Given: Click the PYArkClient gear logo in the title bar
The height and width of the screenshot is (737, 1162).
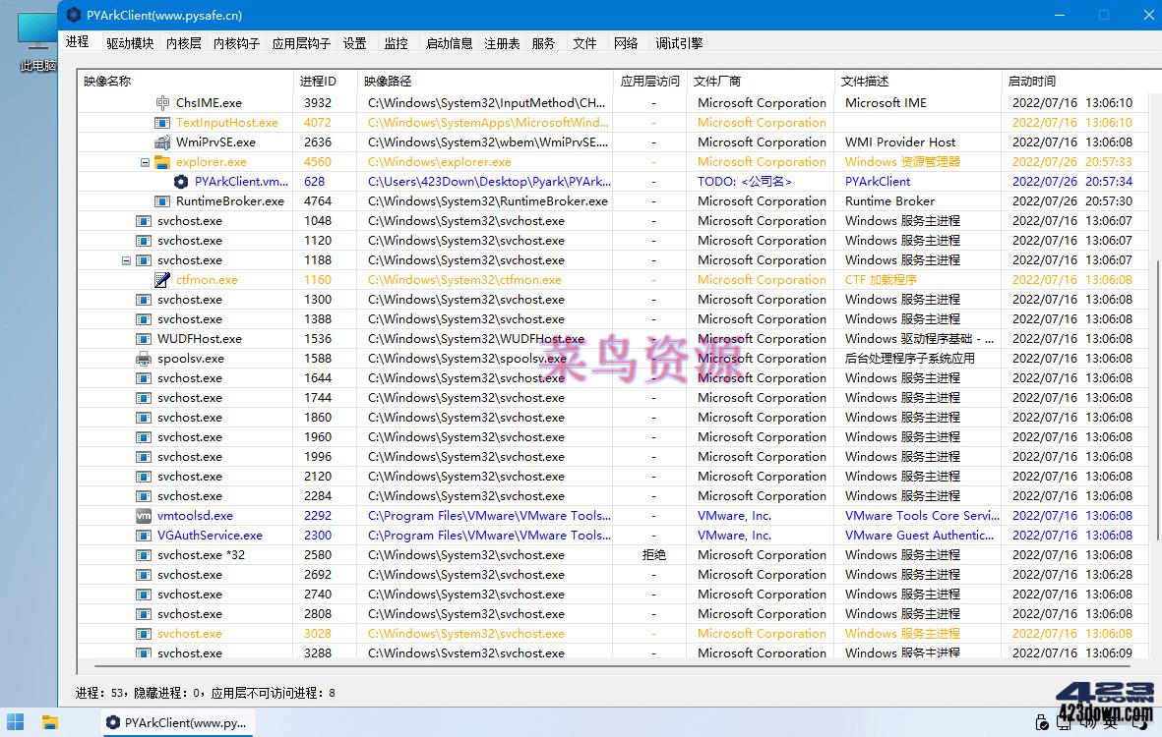Looking at the screenshot, I should [74, 15].
